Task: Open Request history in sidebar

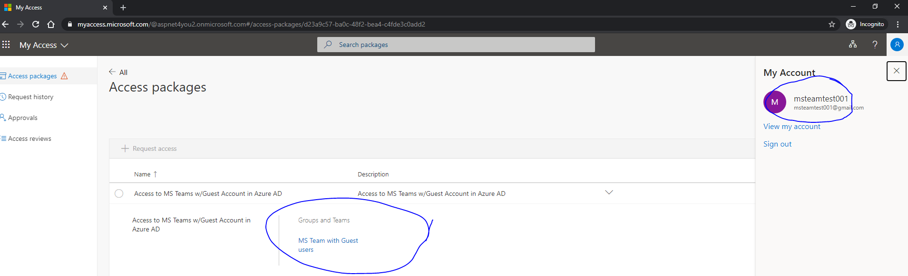Action: coord(30,97)
